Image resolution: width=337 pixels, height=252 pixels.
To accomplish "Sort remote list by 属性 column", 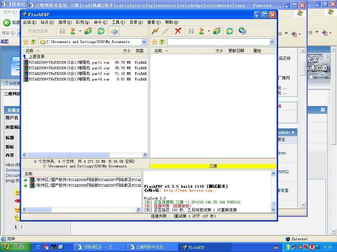I will point(262,51).
